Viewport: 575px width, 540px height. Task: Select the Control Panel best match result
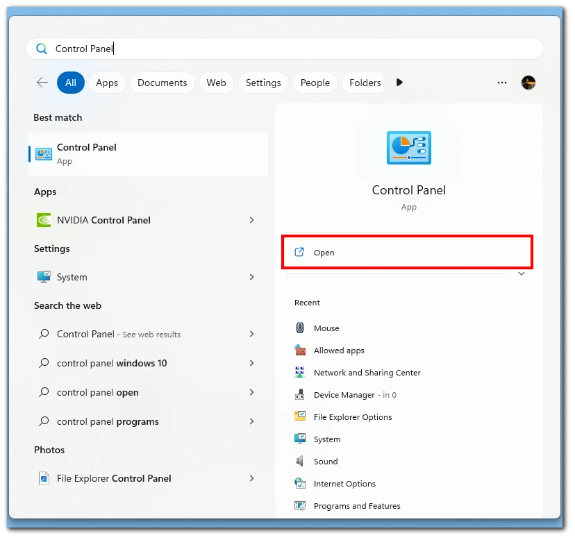pyautogui.click(x=148, y=154)
